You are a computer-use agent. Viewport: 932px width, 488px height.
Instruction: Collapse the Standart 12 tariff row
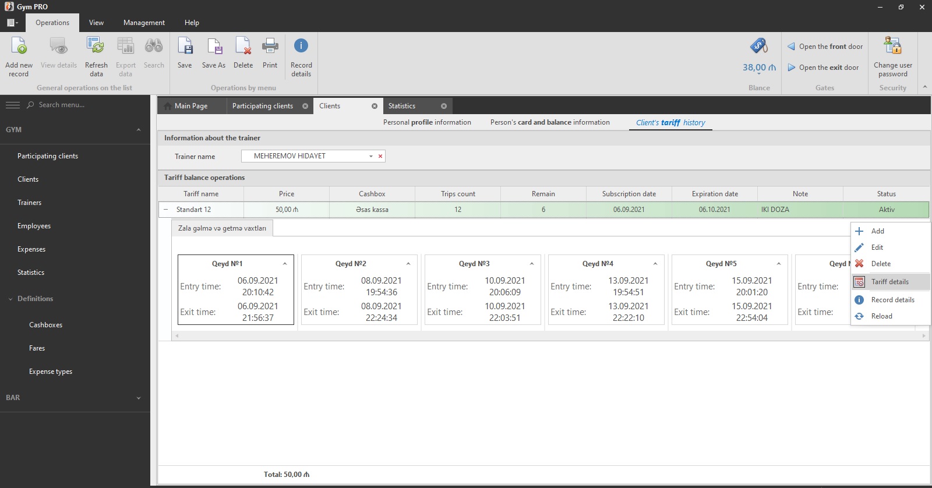(166, 210)
